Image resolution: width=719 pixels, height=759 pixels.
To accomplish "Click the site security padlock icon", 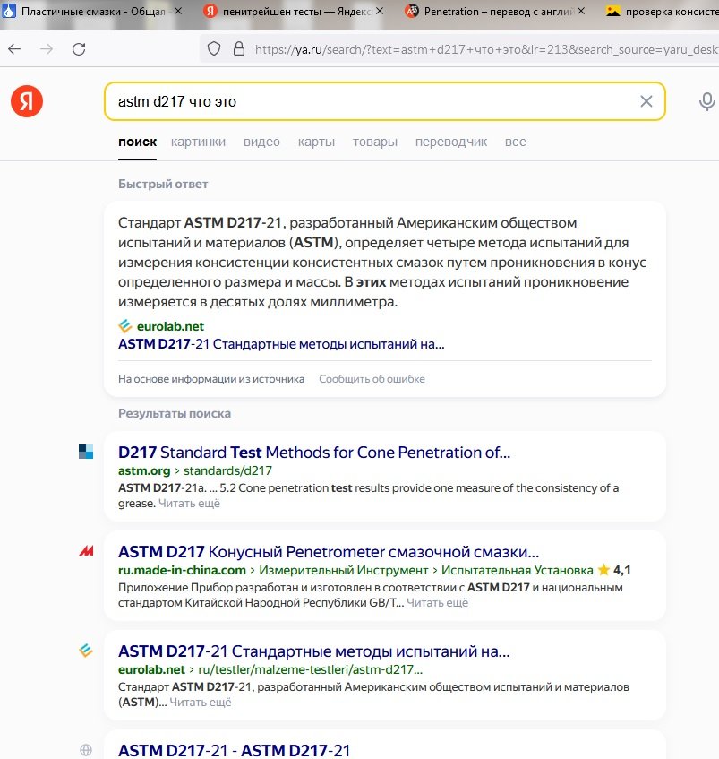I will (x=239, y=49).
